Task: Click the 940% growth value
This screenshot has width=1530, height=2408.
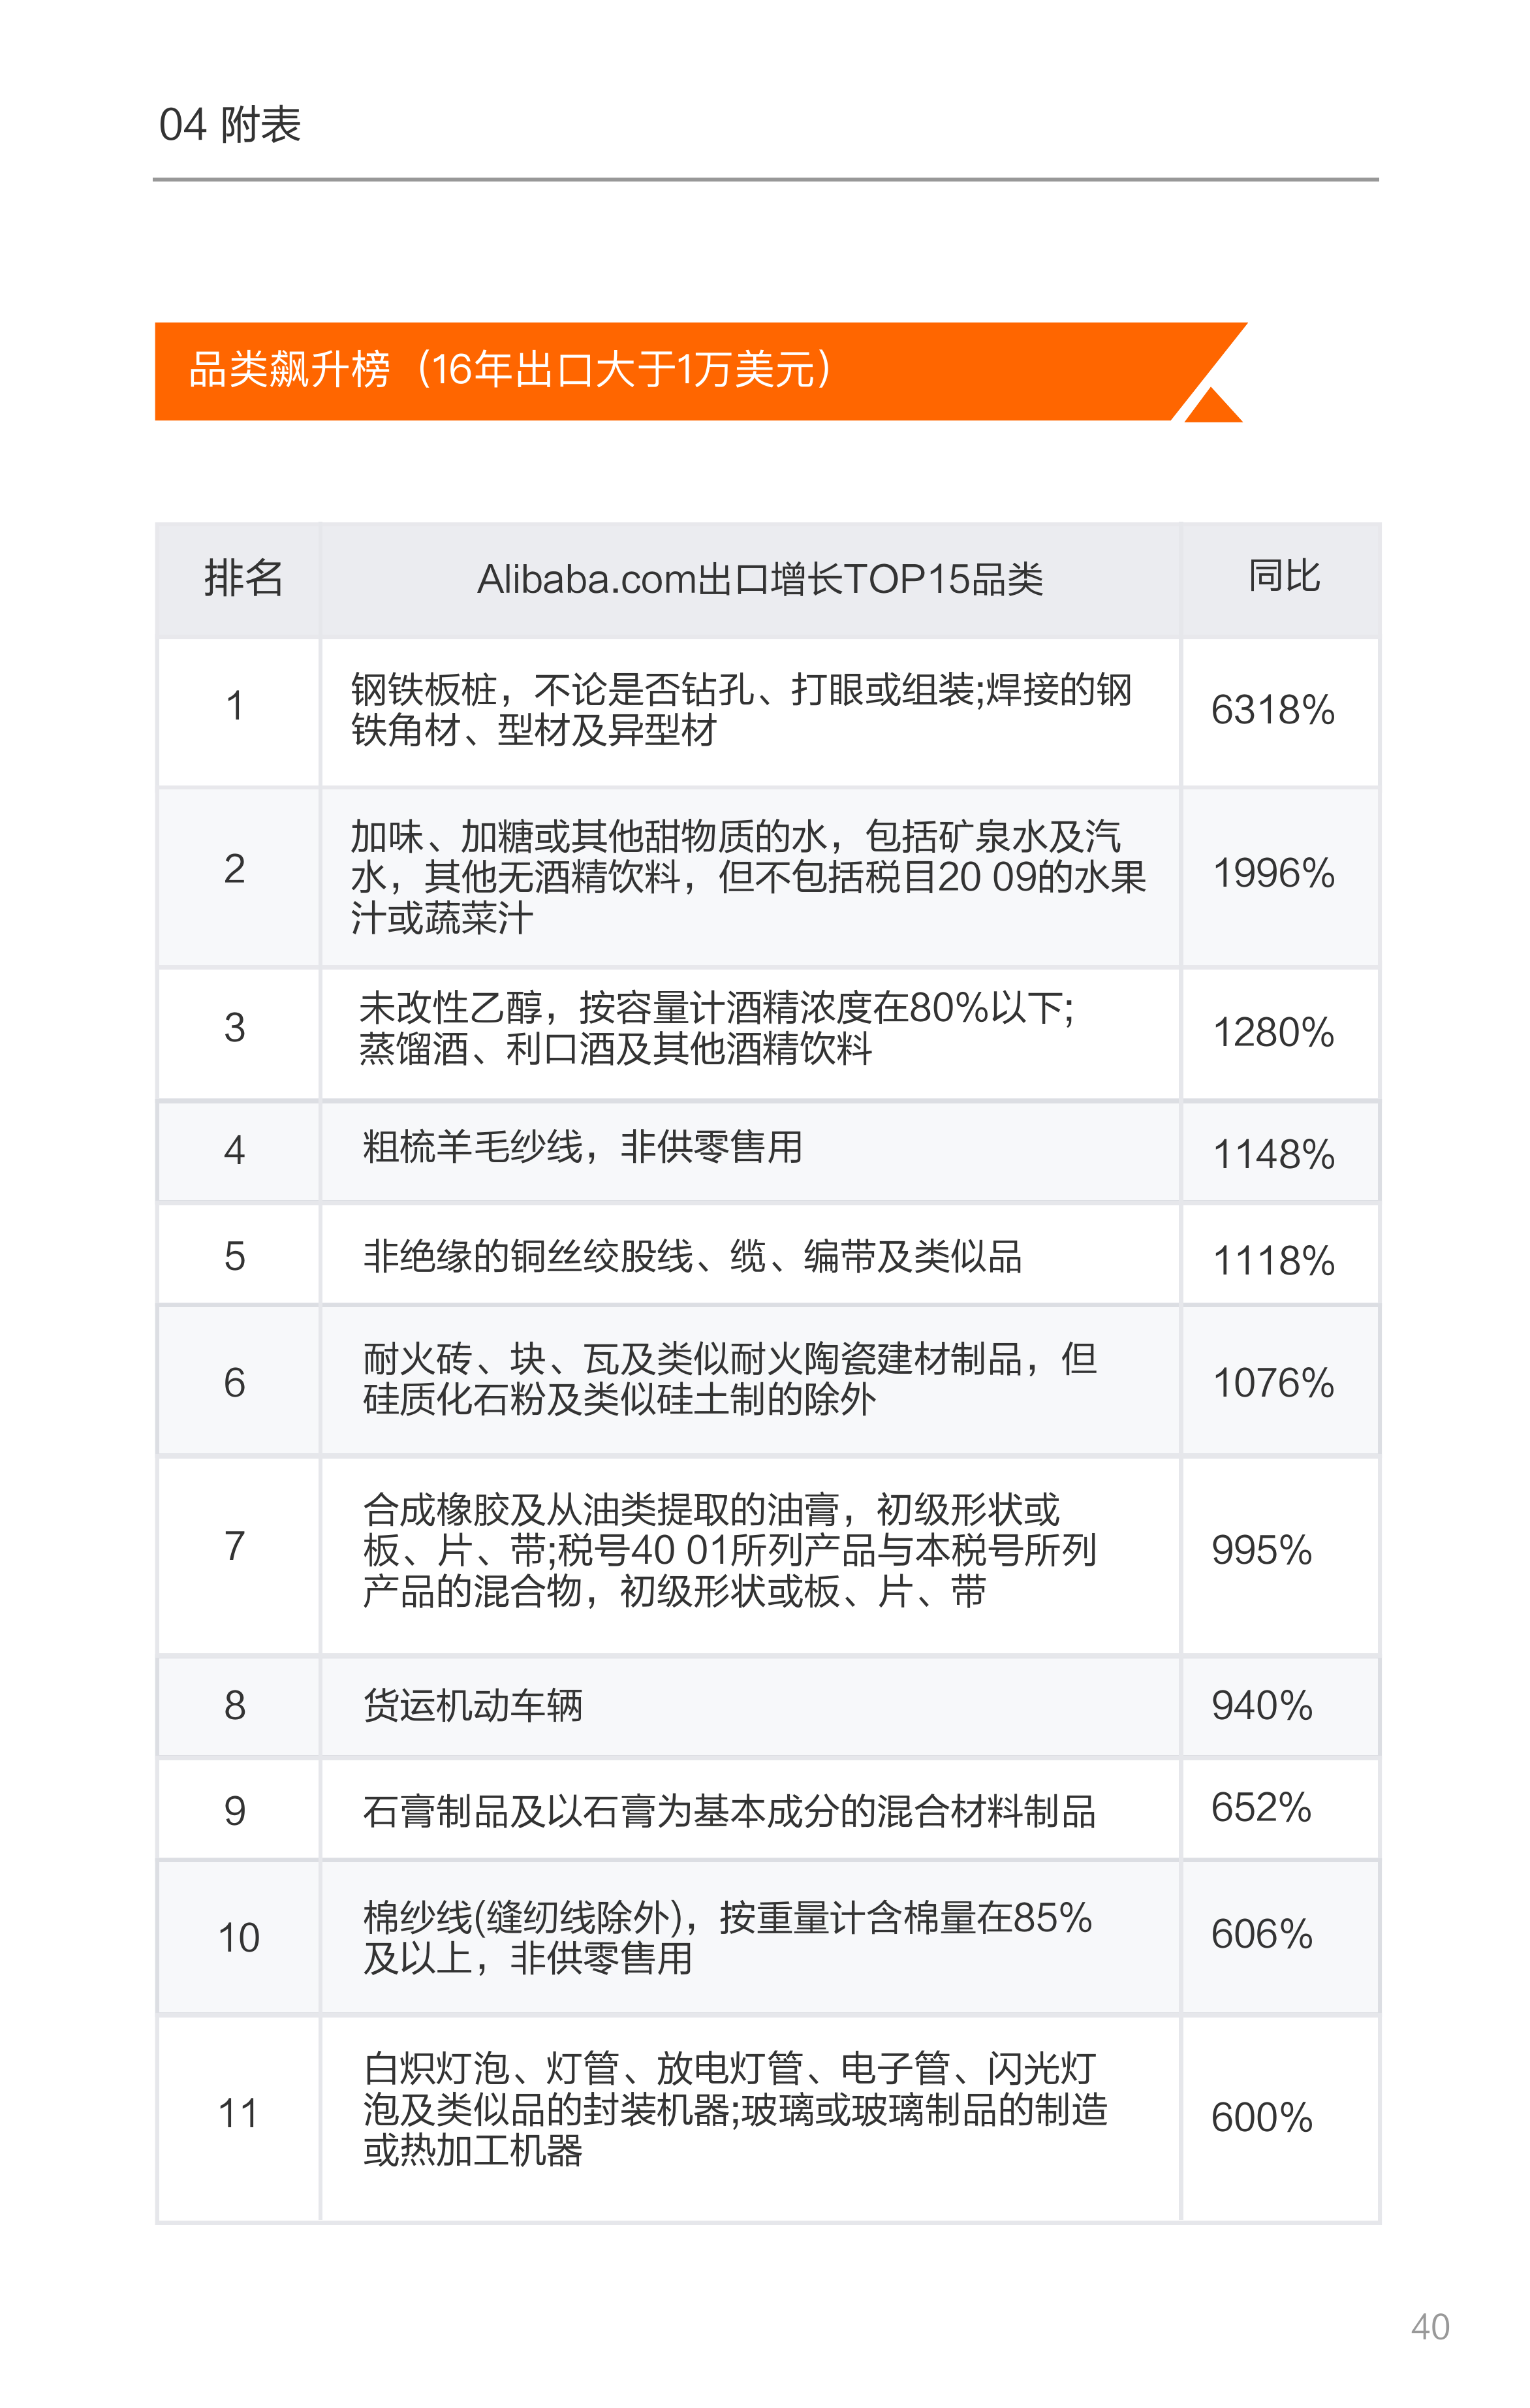Action: coord(1261,1705)
